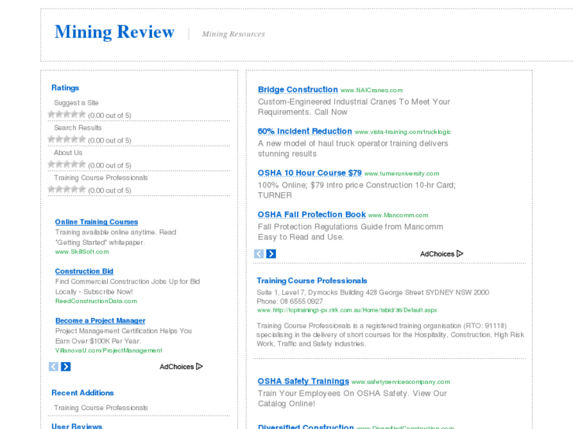Click previous arrow in left sidebar ads

point(54,367)
